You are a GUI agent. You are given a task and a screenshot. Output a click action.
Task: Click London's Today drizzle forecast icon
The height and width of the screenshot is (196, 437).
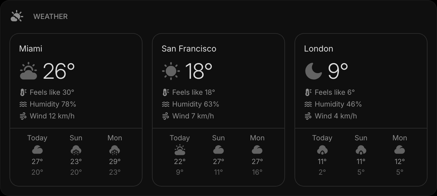click(322, 150)
